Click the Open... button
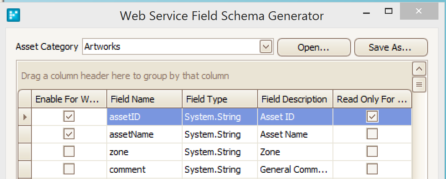Image resolution: width=446 pixels, height=179 pixels. [314, 47]
